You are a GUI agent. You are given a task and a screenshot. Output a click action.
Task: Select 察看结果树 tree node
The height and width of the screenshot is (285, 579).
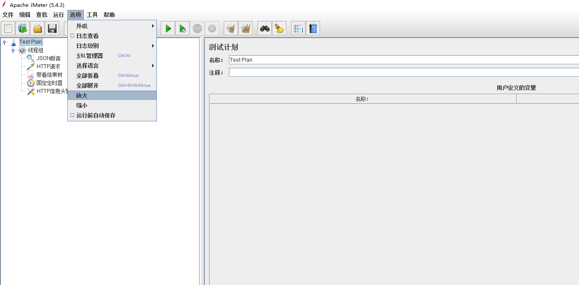(49, 75)
